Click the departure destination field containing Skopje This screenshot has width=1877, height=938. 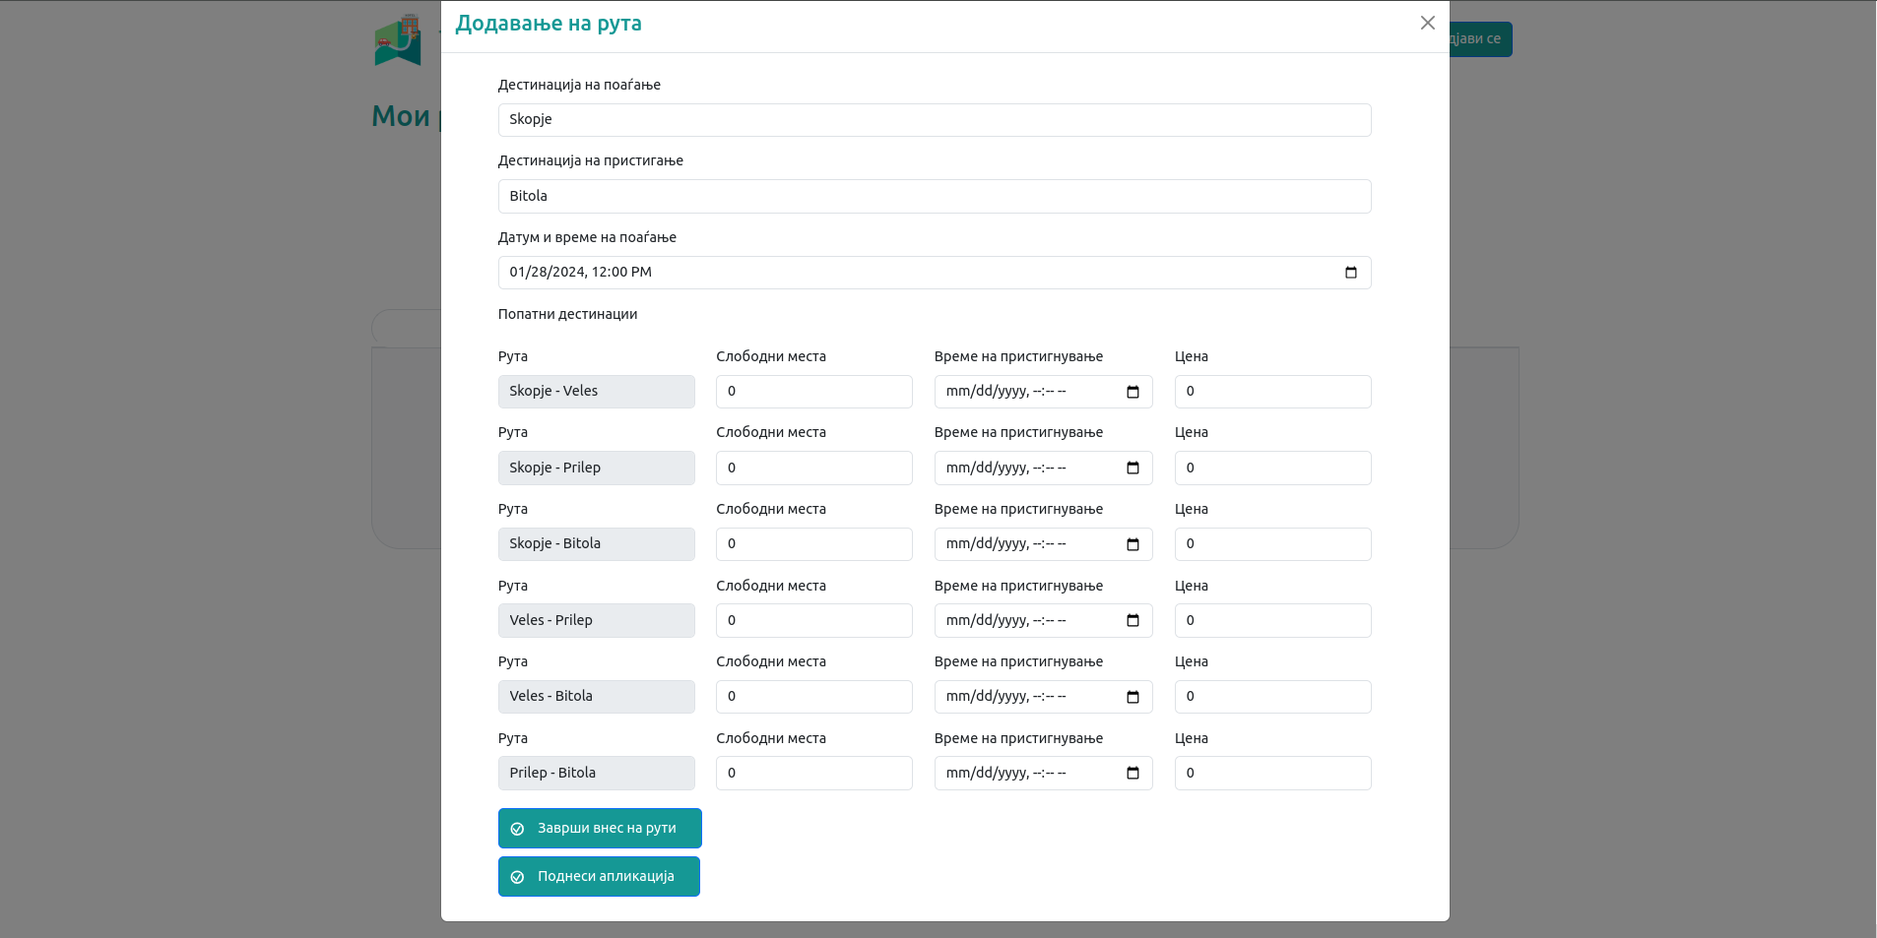click(934, 120)
